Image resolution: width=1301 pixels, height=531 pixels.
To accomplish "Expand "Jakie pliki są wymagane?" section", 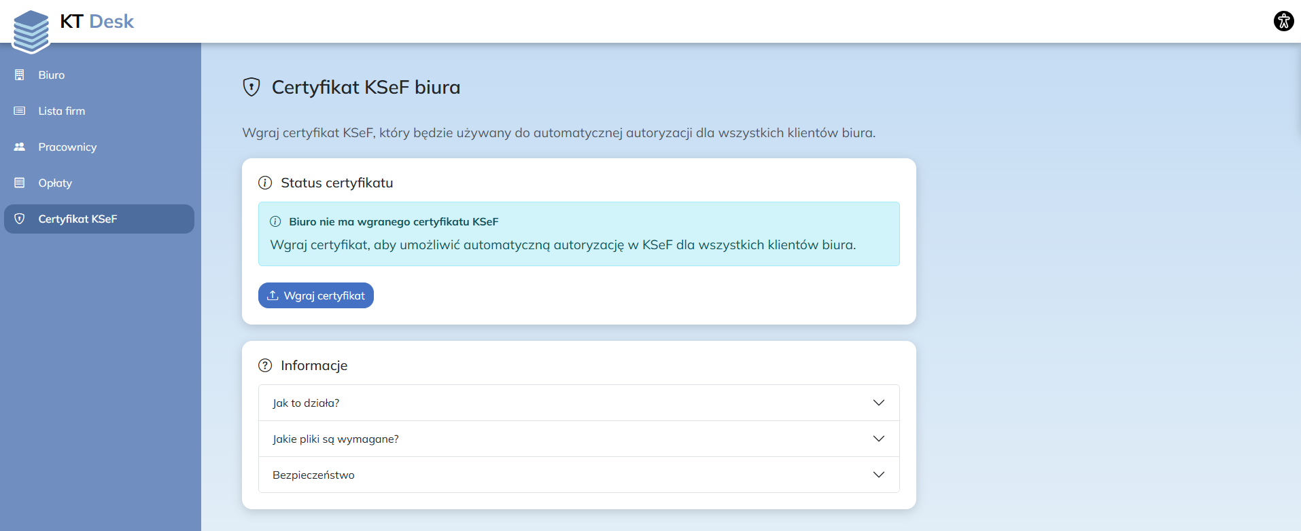I will [578, 439].
